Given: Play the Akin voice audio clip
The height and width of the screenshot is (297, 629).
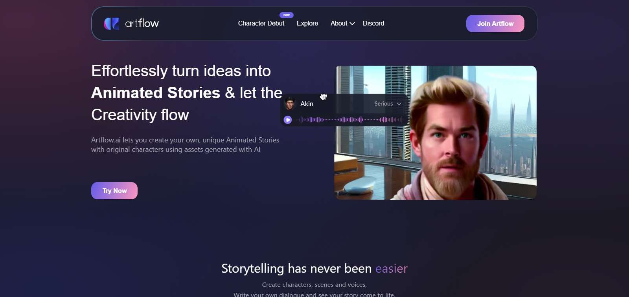Looking at the screenshot, I should tap(288, 120).
